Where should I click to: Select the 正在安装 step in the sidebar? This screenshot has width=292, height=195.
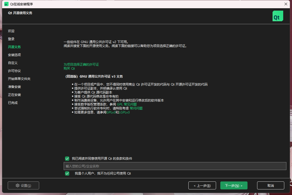click(x=14, y=95)
